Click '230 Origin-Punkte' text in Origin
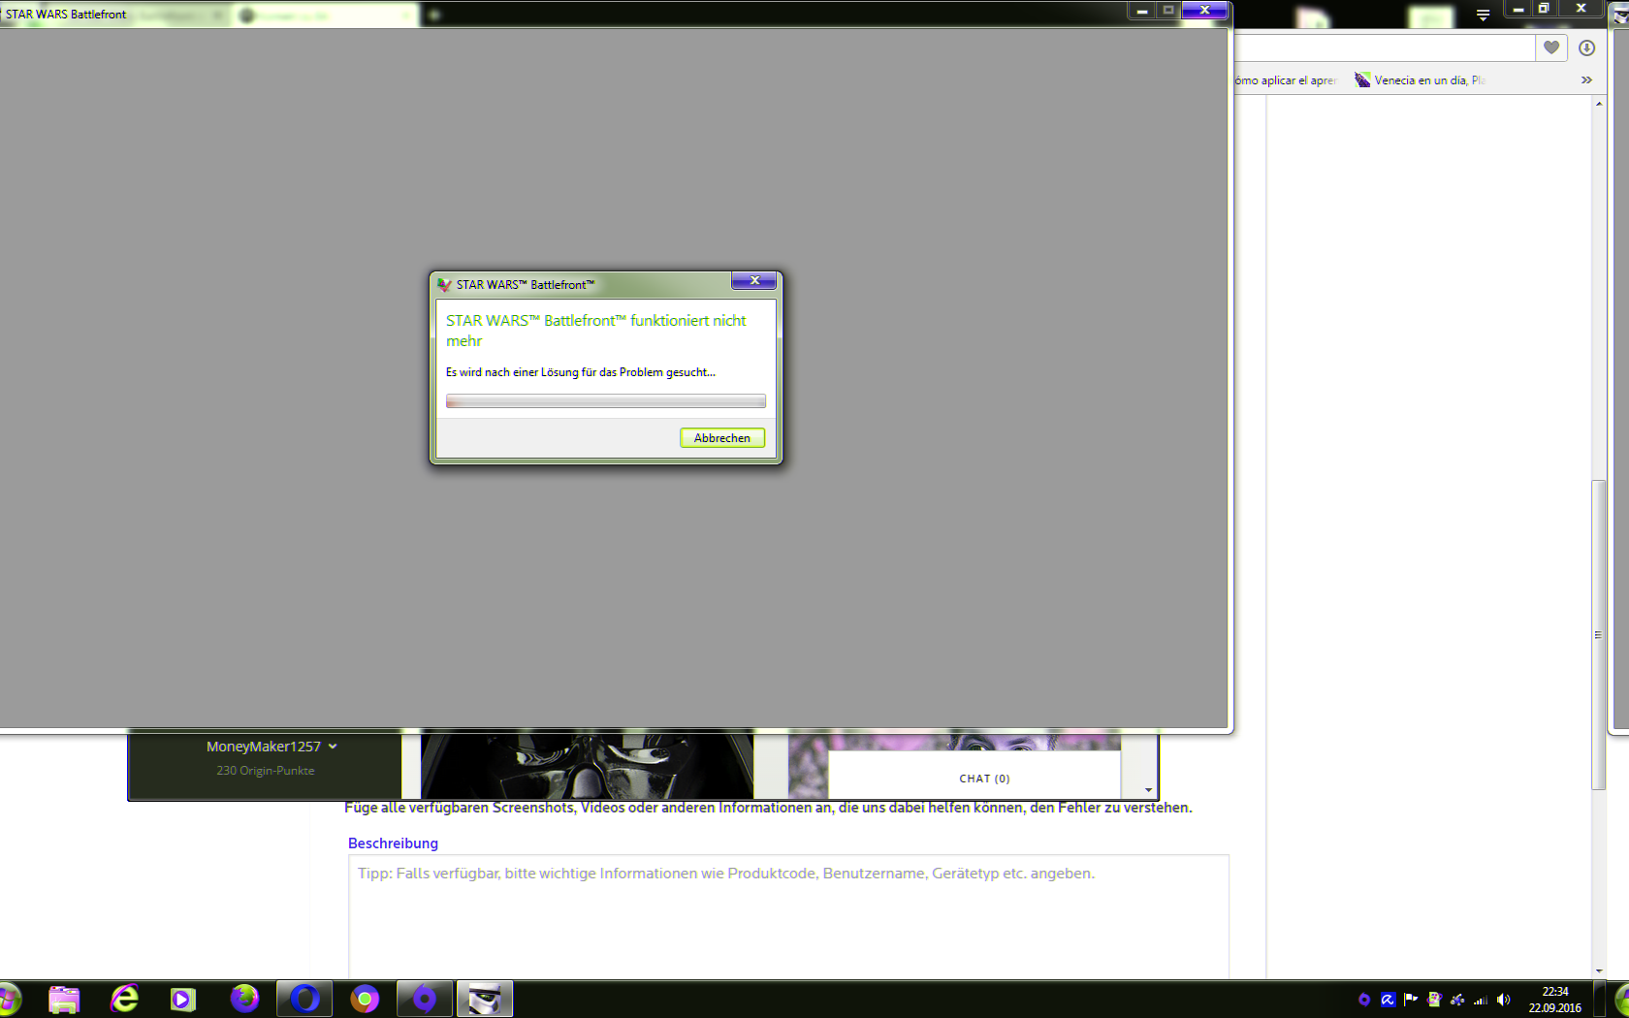 (265, 771)
